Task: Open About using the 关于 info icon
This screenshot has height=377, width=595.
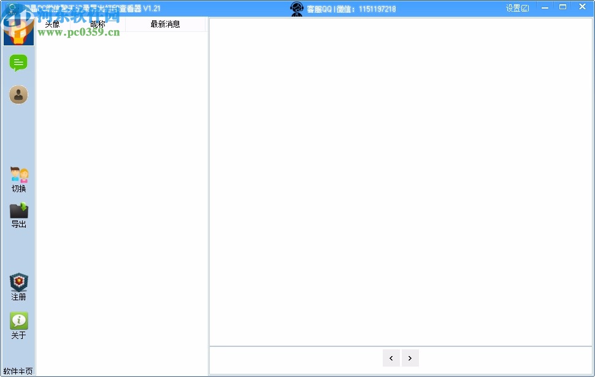Action: [18, 322]
